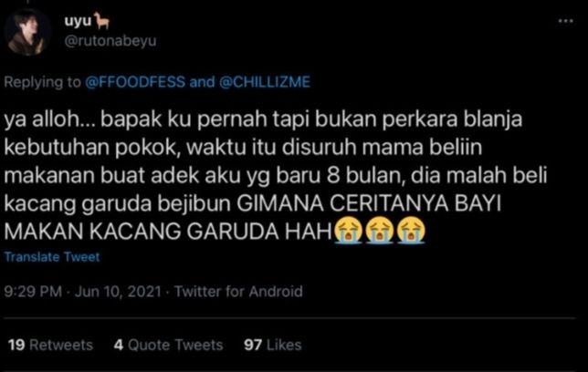The height and width of the screenshot is (372, 588).
Task: View the 4 Quote Tweets list
Action: coord(168,345)
